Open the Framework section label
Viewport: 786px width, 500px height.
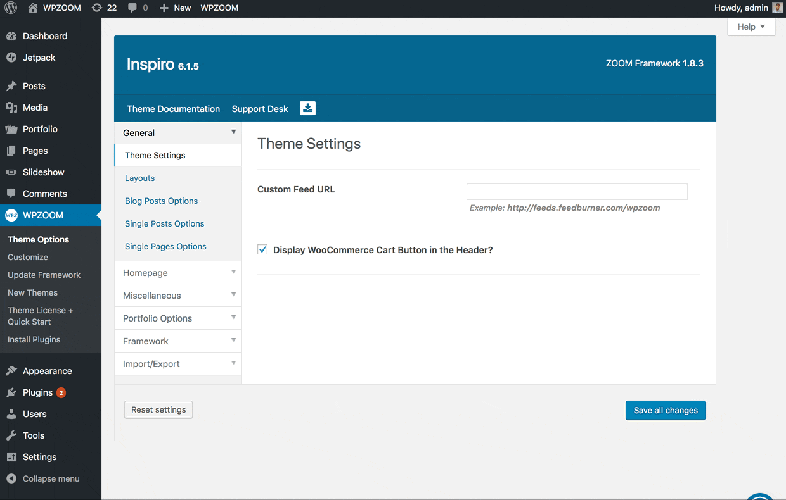point(145,341)
